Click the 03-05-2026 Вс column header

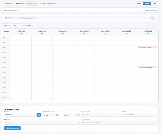(x=148, y=32)
